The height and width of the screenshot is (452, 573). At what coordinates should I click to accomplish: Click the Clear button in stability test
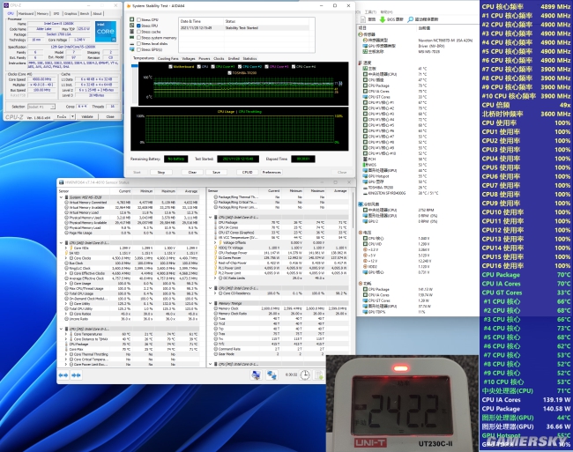point(192,172)
